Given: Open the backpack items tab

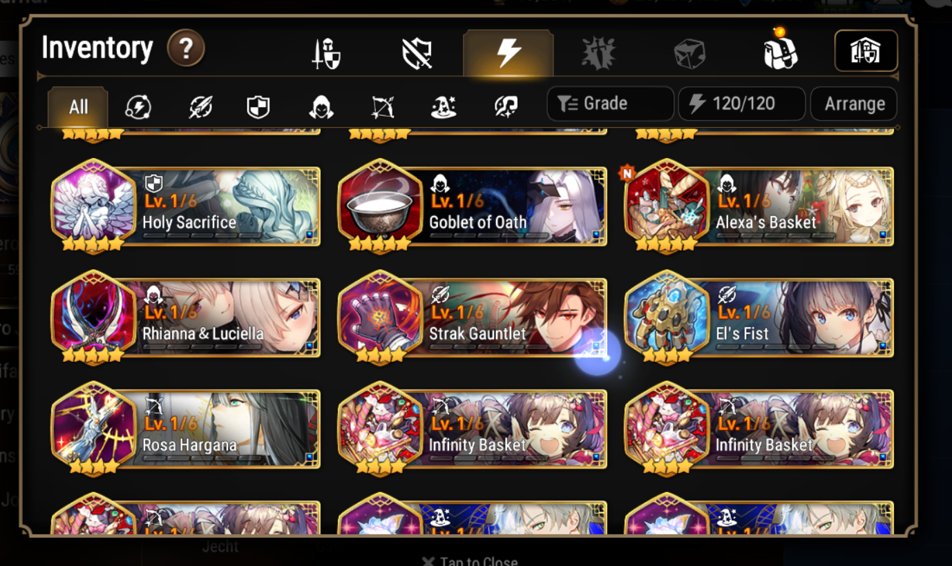Looking at the screenshot, I should (781, 51).
